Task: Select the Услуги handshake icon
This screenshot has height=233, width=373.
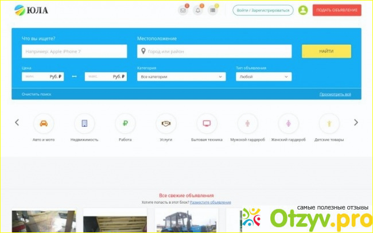Action: pos(166,123)
